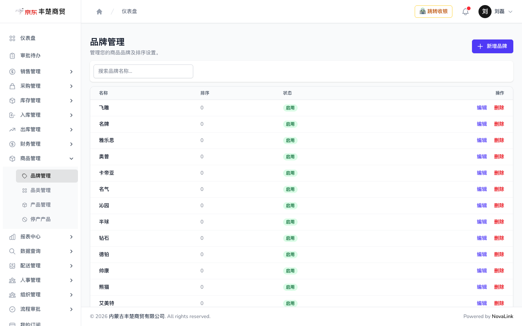Edit the 雅乐思 brand

[x=482, y=141]
